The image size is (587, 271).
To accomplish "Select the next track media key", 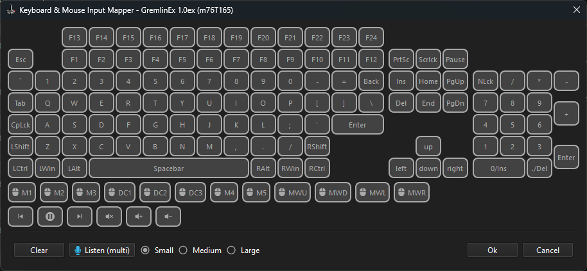I will click(x=80, y=217).
